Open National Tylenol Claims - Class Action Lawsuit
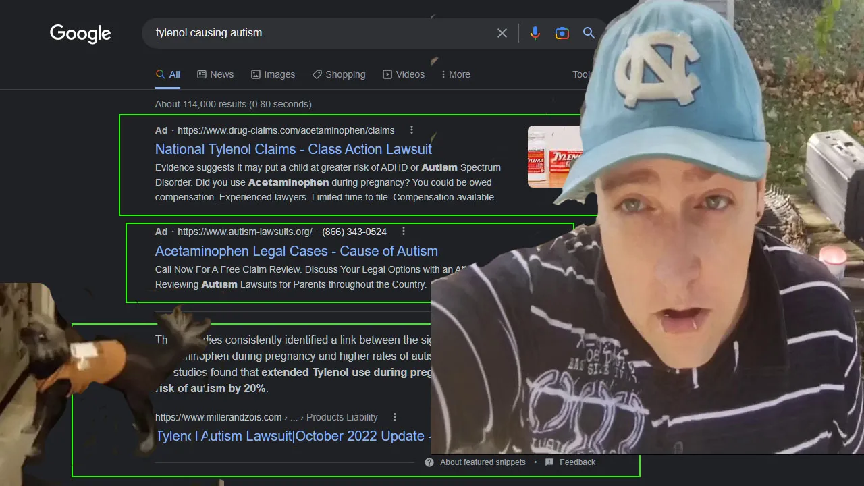 294,149
